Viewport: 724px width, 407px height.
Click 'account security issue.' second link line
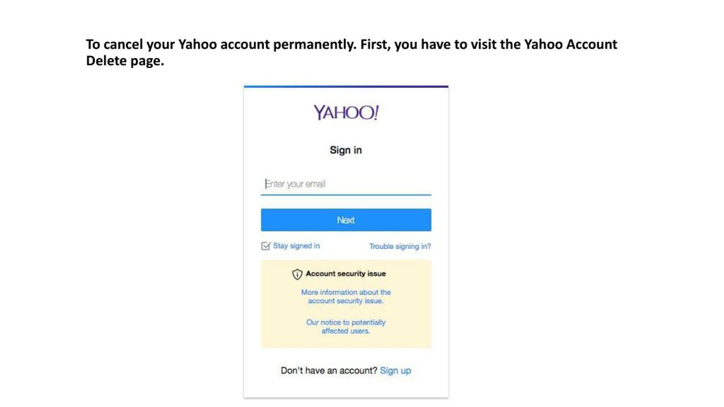click(x=346, y=301)
